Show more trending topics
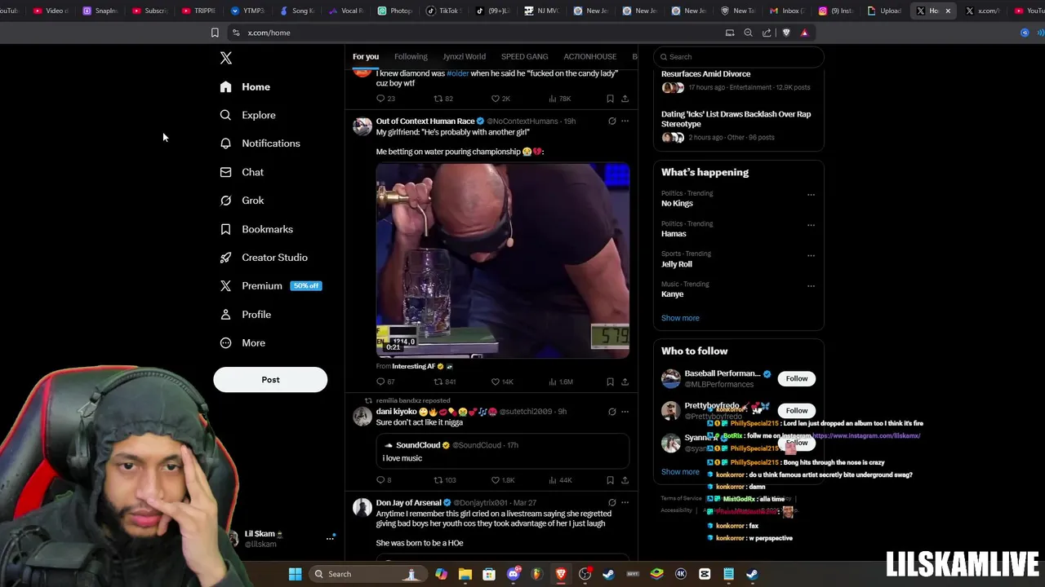Viewport: 1045px width, 587px height. pyautogui.click(x=680, y=318)
